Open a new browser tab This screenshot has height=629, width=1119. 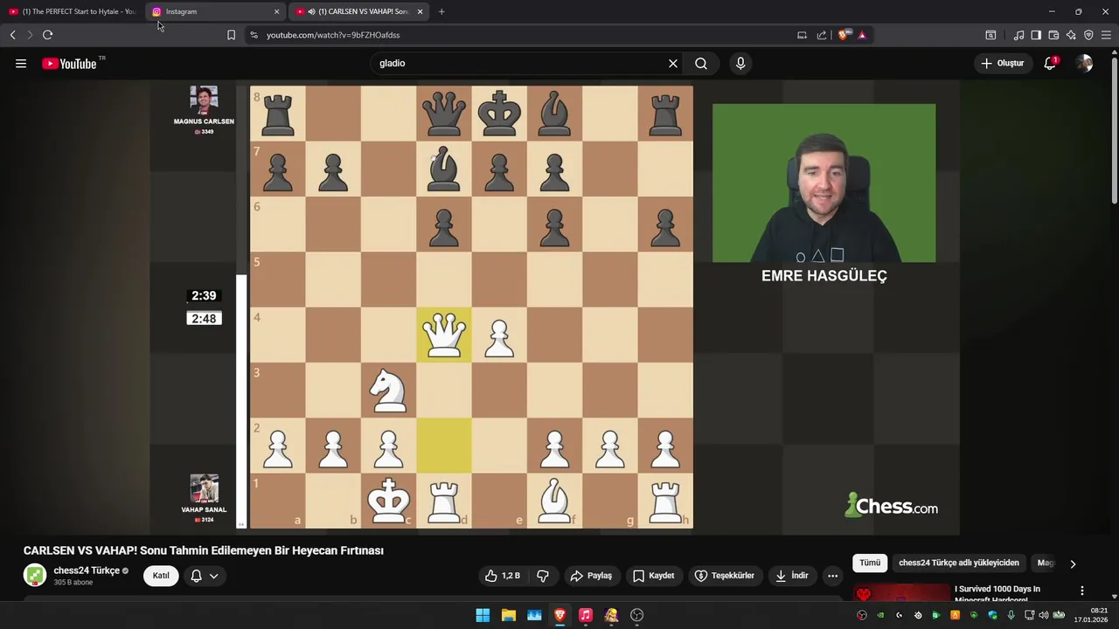click(441, 11)
